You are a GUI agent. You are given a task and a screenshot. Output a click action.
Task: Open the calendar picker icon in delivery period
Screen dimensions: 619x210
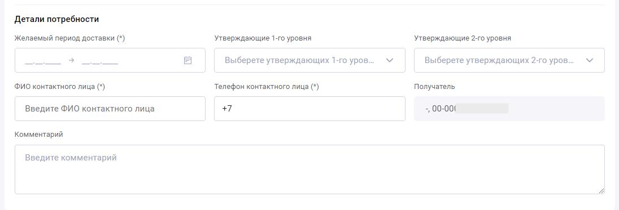(x=188, y=61)
